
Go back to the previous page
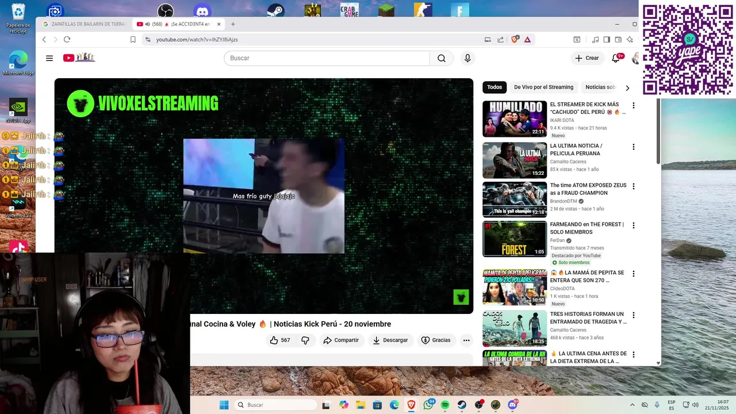click(x=44, y=40)
